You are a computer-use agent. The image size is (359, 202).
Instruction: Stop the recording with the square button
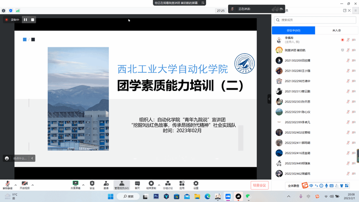33,20
